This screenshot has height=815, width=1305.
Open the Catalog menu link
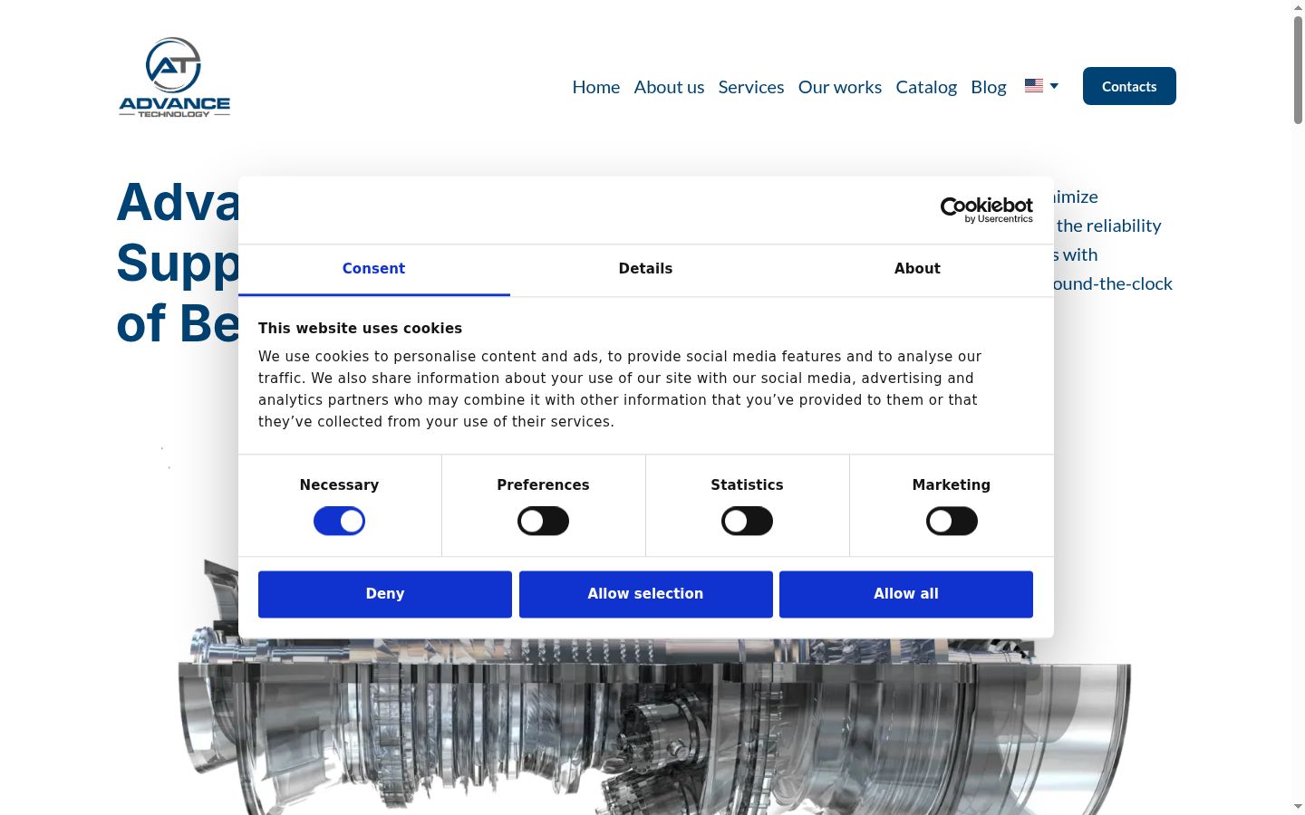(x=926, y=87)
